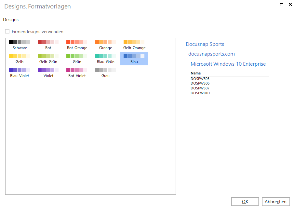Select the Grau design swatch

pyautogui.click(x=106, y=73)
